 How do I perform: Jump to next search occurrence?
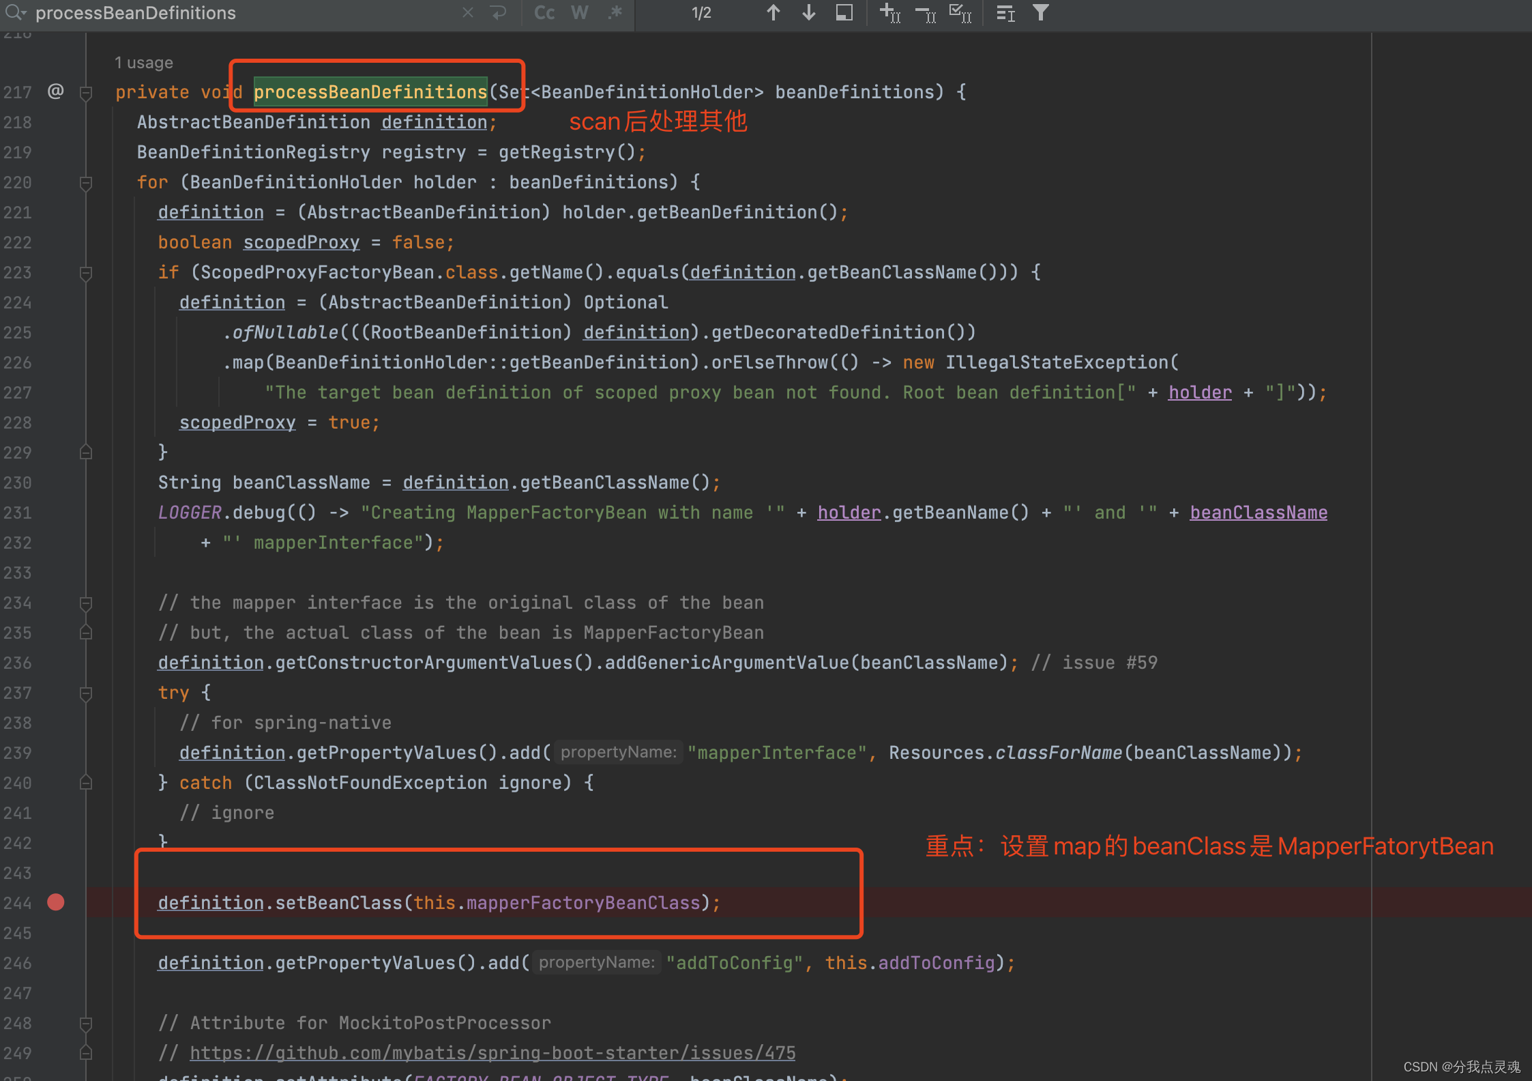(x=809, y=13)
